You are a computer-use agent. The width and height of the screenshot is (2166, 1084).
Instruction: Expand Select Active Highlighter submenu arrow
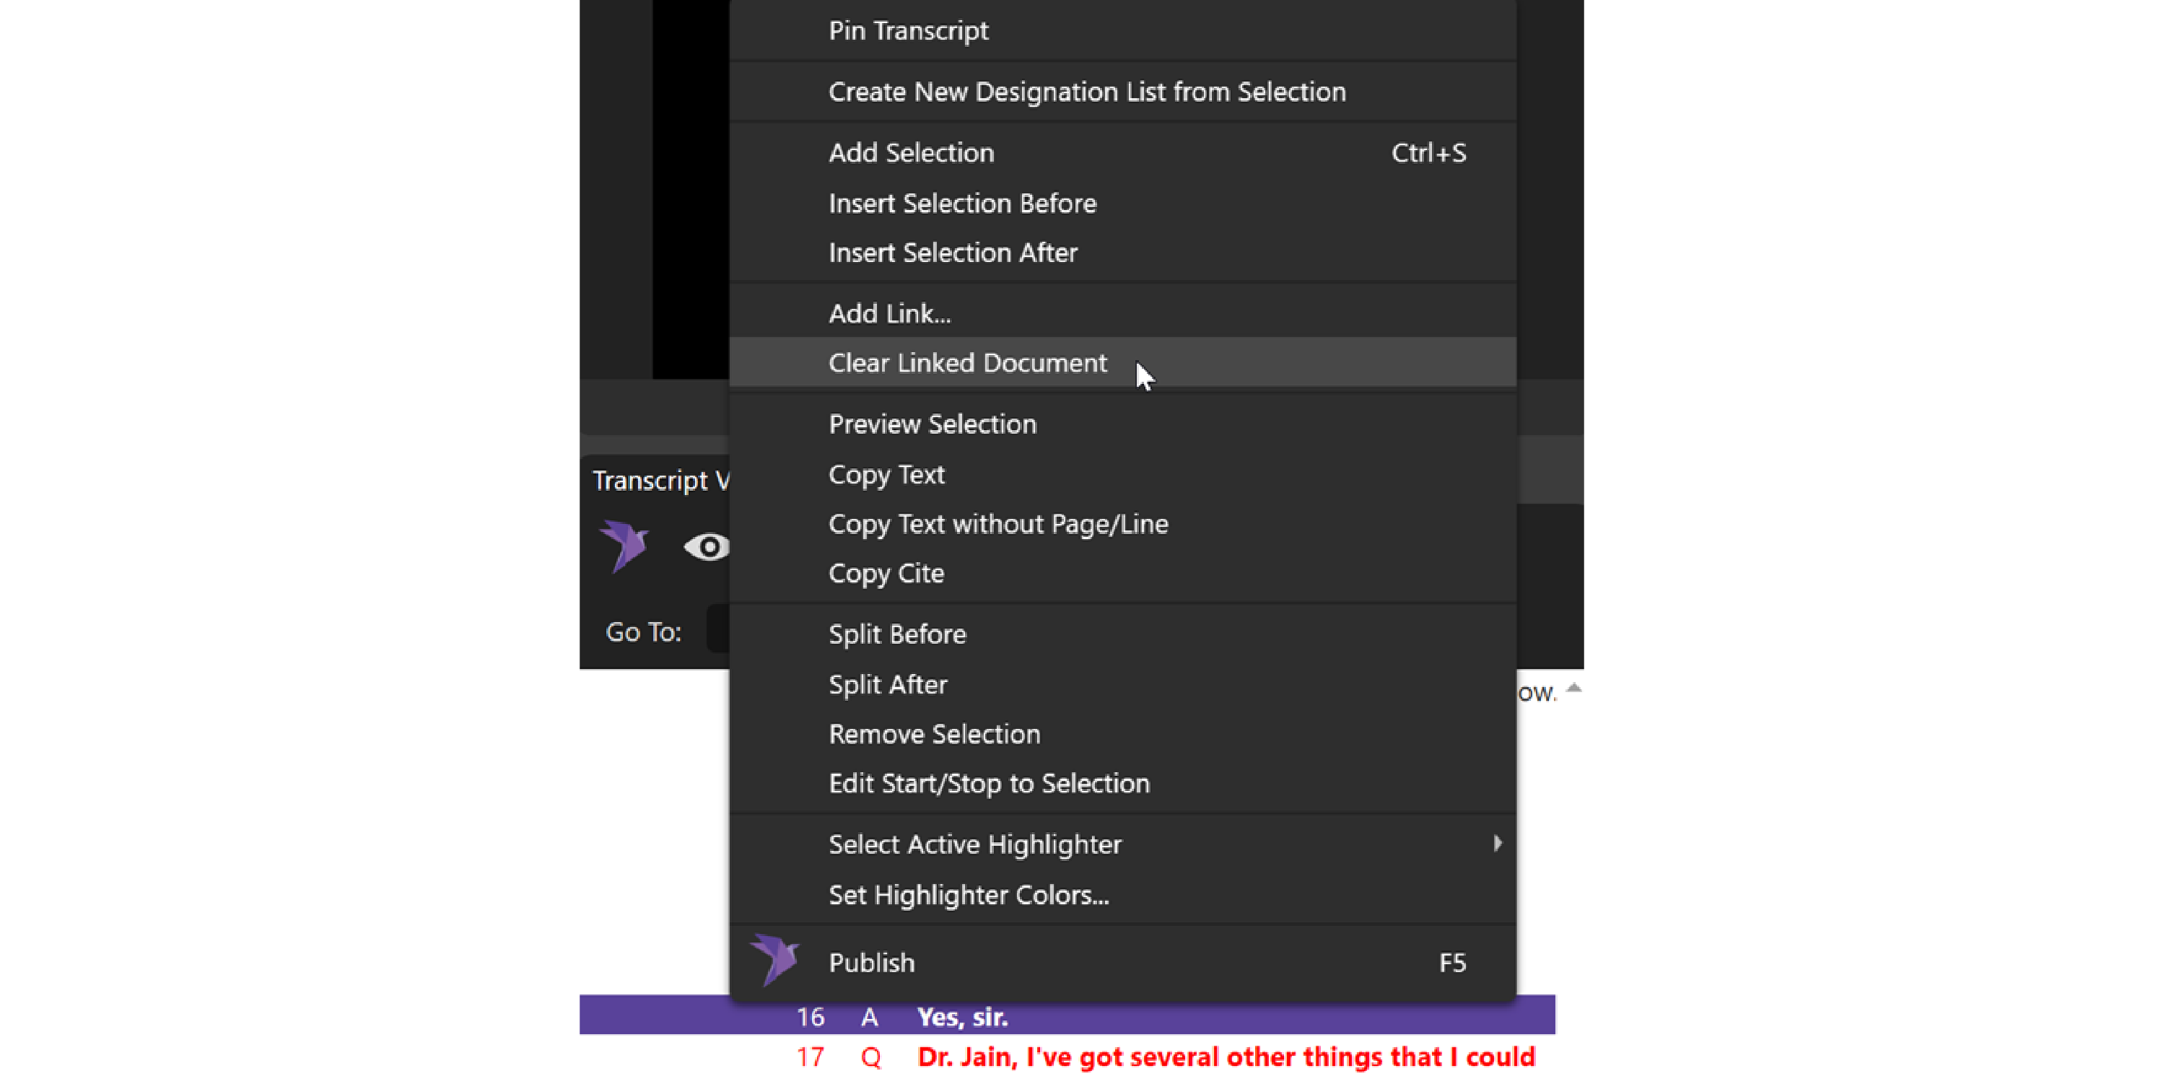pos(1497,844)
